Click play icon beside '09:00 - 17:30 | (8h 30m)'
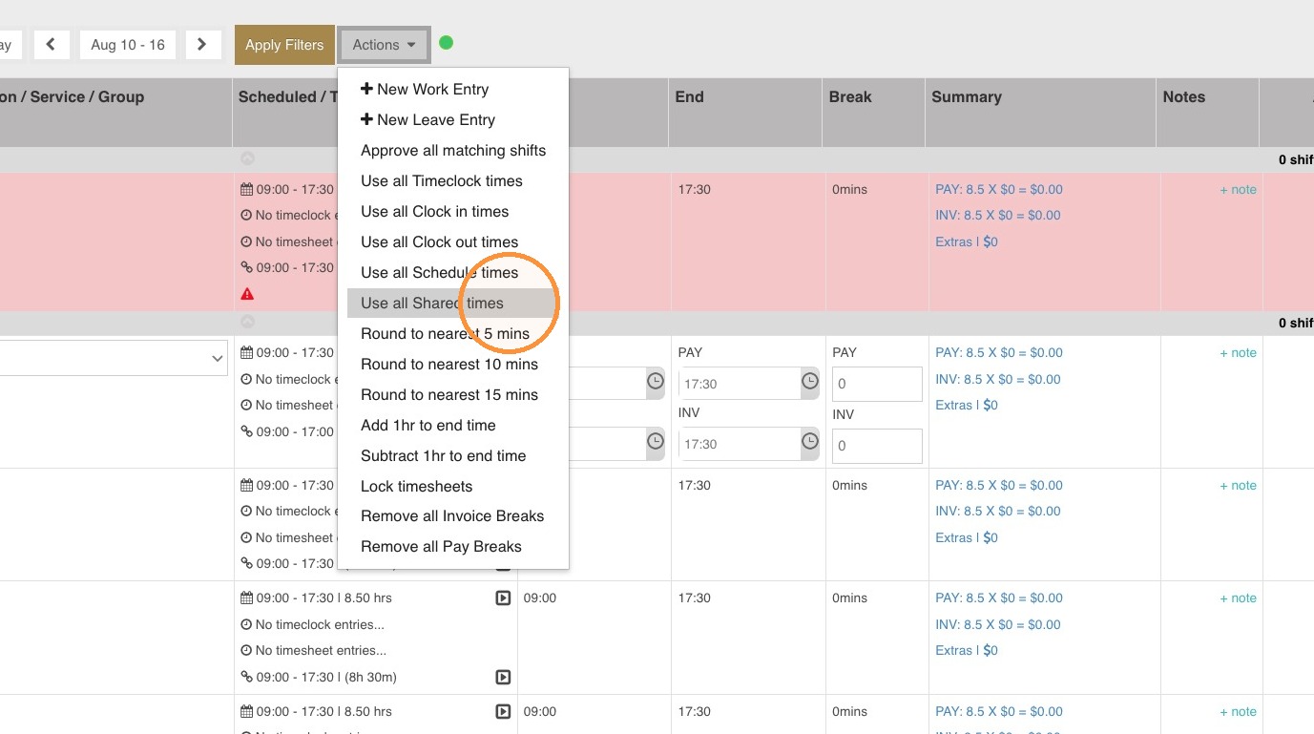Viewport: 1314px width, 734px height. 503,677
